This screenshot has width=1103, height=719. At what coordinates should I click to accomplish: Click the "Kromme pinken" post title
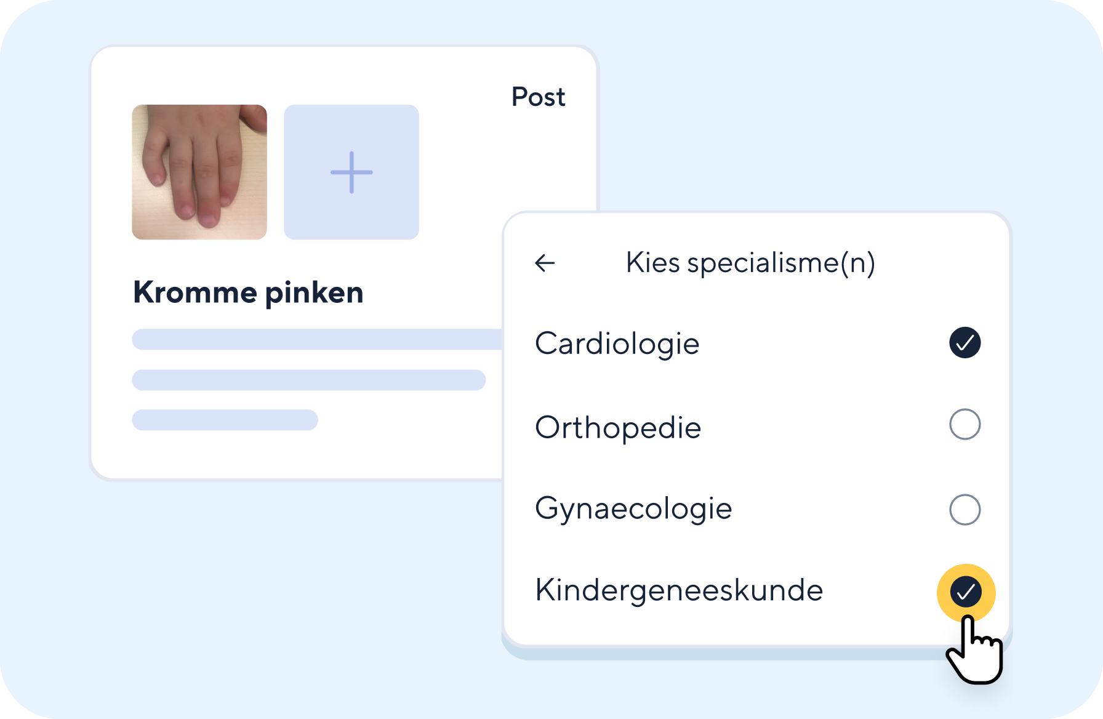pos(248,292)
